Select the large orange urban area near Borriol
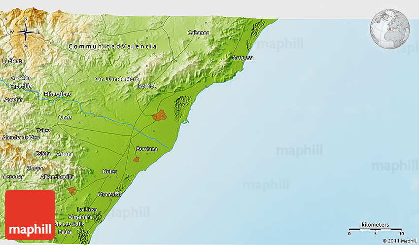Screen dimensions: 419x245 click(159, 116)
